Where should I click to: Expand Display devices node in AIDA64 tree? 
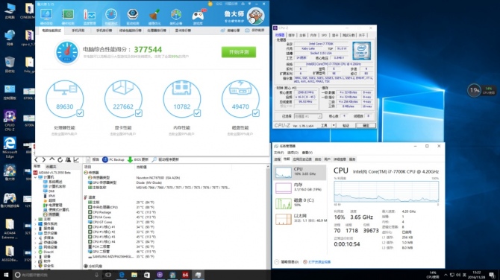36,233
